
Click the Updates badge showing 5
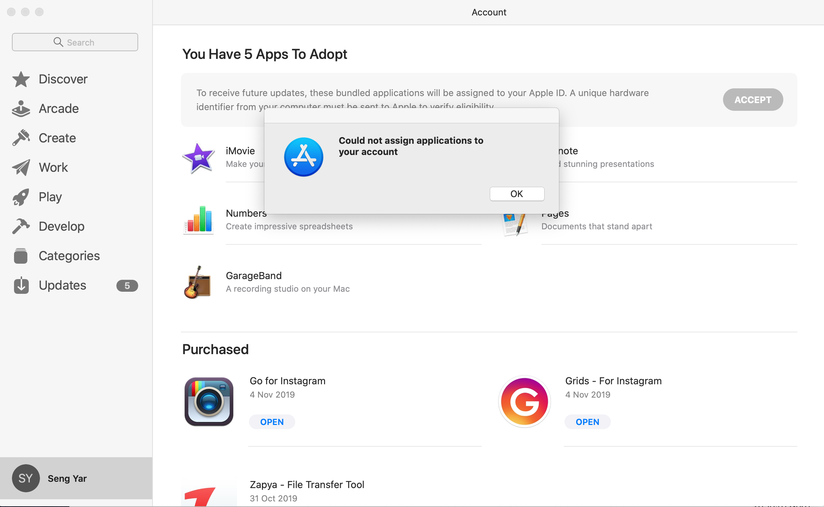click(x=127, y=285)
